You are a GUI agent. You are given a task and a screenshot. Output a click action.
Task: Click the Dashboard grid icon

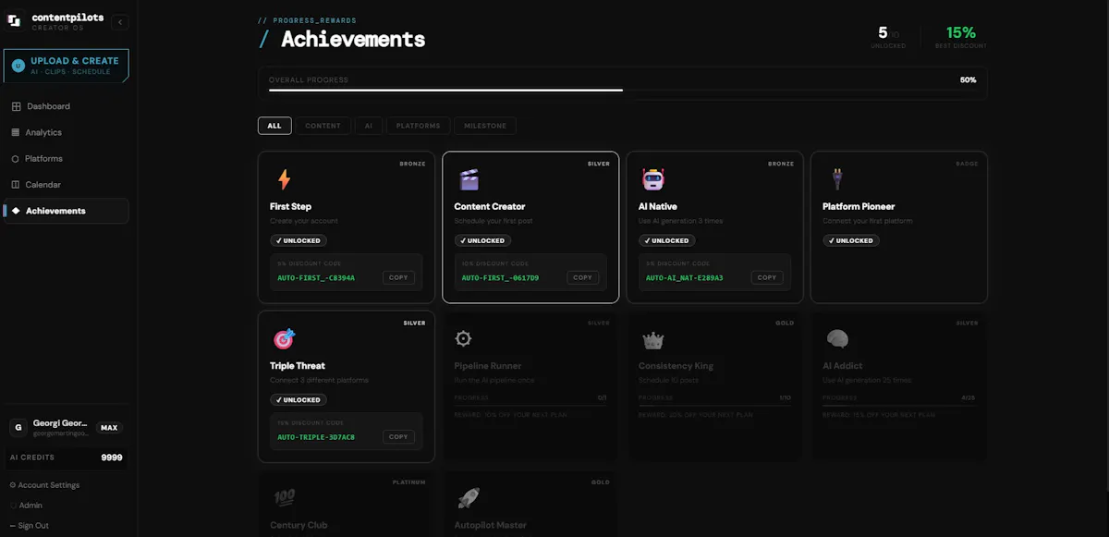16,106
